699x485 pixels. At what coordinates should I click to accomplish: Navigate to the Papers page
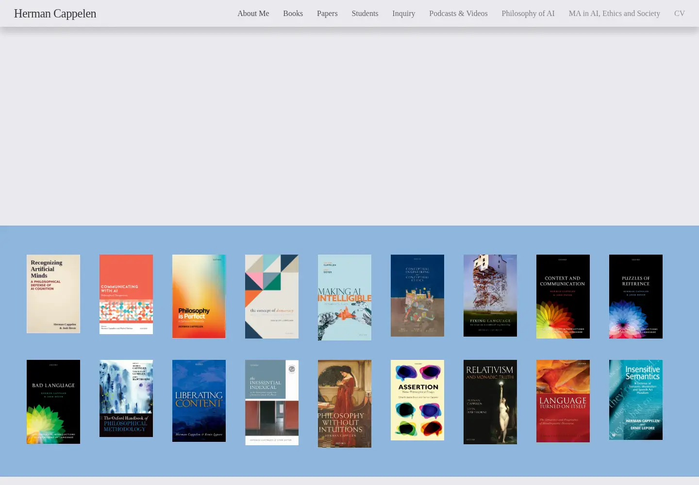pyautogui.click(x=327, y=14)
